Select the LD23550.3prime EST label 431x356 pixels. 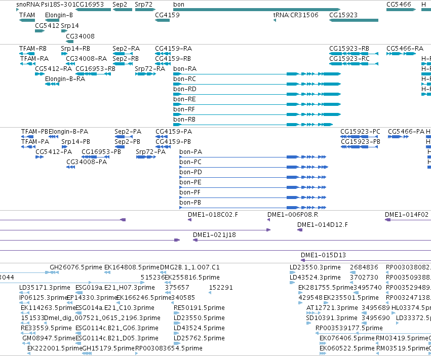click(315, 267)
